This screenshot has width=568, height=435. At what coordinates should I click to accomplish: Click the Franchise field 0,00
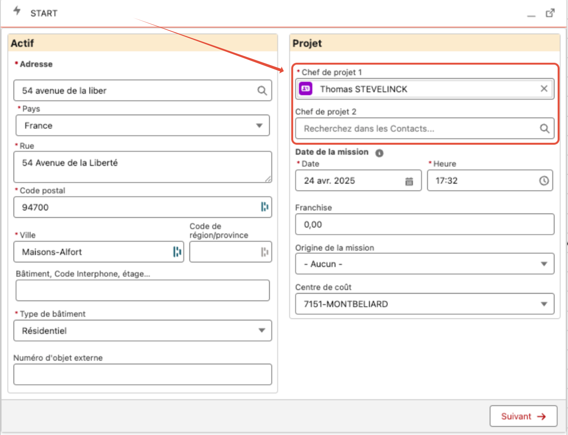point(425,224)
